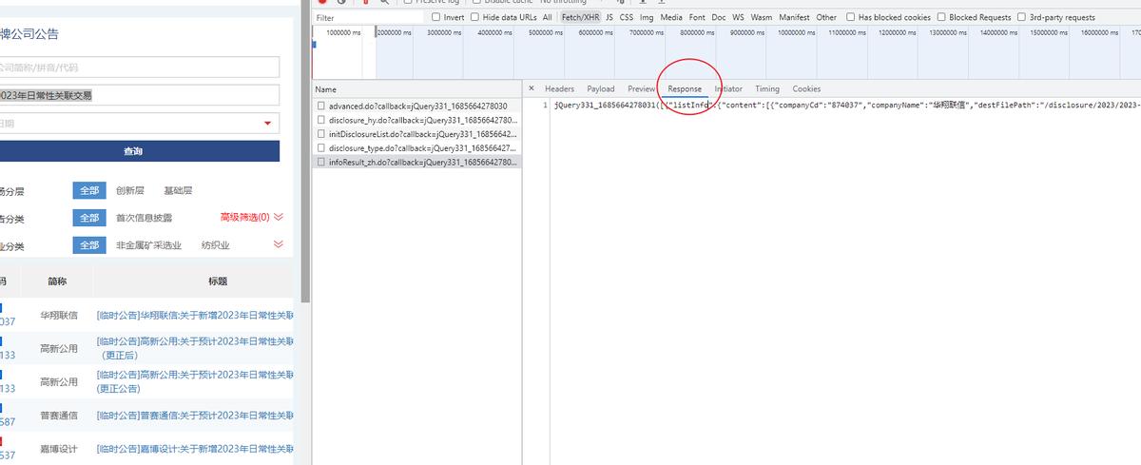Screen dimensions: 1141x465
Task: Expand industry category red chevron
Action: 279,244
